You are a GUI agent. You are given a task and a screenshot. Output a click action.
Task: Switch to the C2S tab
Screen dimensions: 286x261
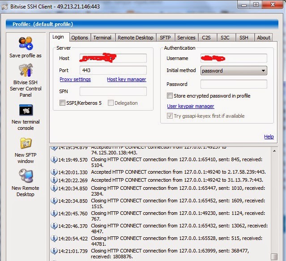coord(207,38)
